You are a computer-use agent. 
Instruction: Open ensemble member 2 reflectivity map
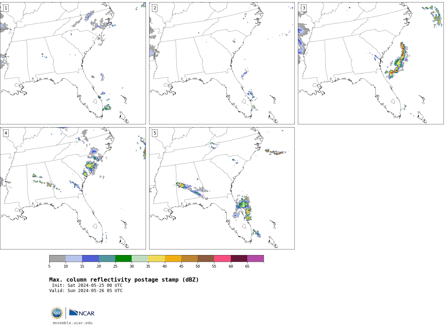[x=222, y=63]
